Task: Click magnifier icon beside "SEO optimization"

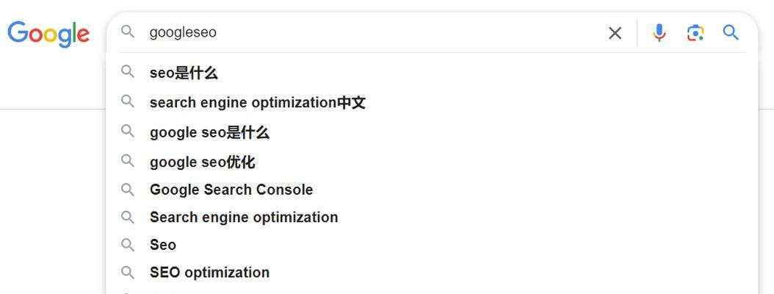Action: click(128, 272)
